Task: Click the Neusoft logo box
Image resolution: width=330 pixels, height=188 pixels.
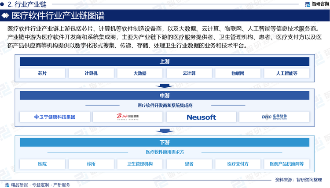Action: click(x=202, y=117)
